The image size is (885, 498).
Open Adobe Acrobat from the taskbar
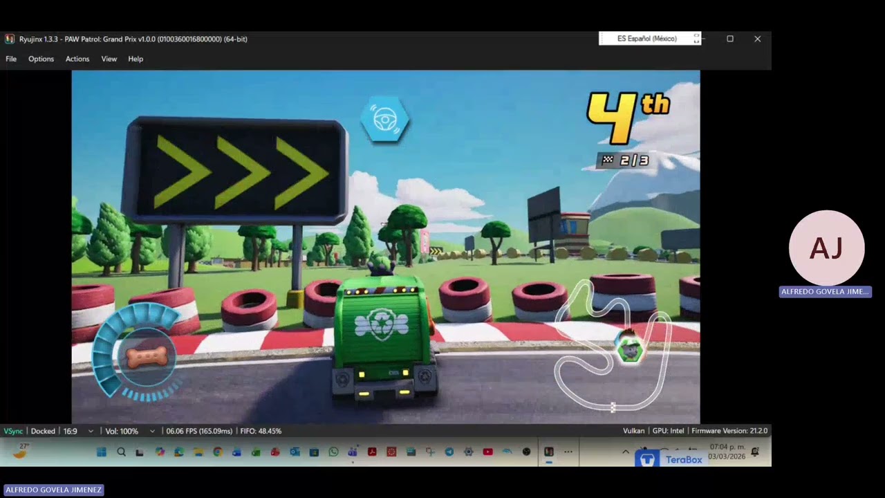(x=371, y=452)
